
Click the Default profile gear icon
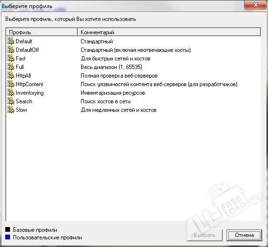point(11,41)
